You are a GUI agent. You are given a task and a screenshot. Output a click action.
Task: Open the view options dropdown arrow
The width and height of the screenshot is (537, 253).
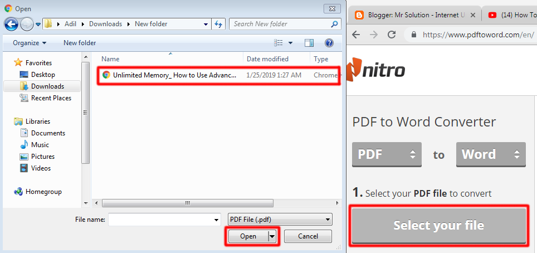[291, 43]
